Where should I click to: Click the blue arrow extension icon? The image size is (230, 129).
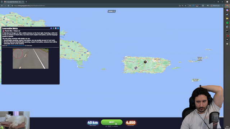pos(193,6)
